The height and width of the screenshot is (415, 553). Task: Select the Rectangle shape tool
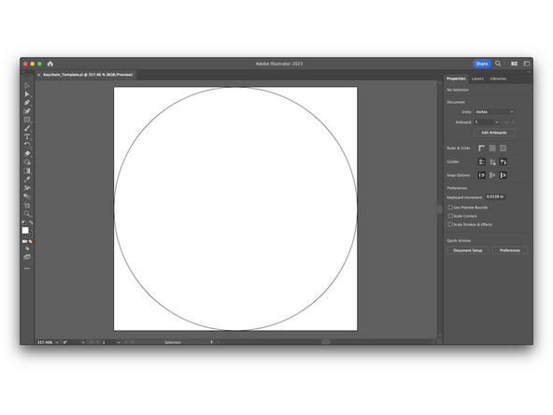pyautogui.click(x=27, y=120)
